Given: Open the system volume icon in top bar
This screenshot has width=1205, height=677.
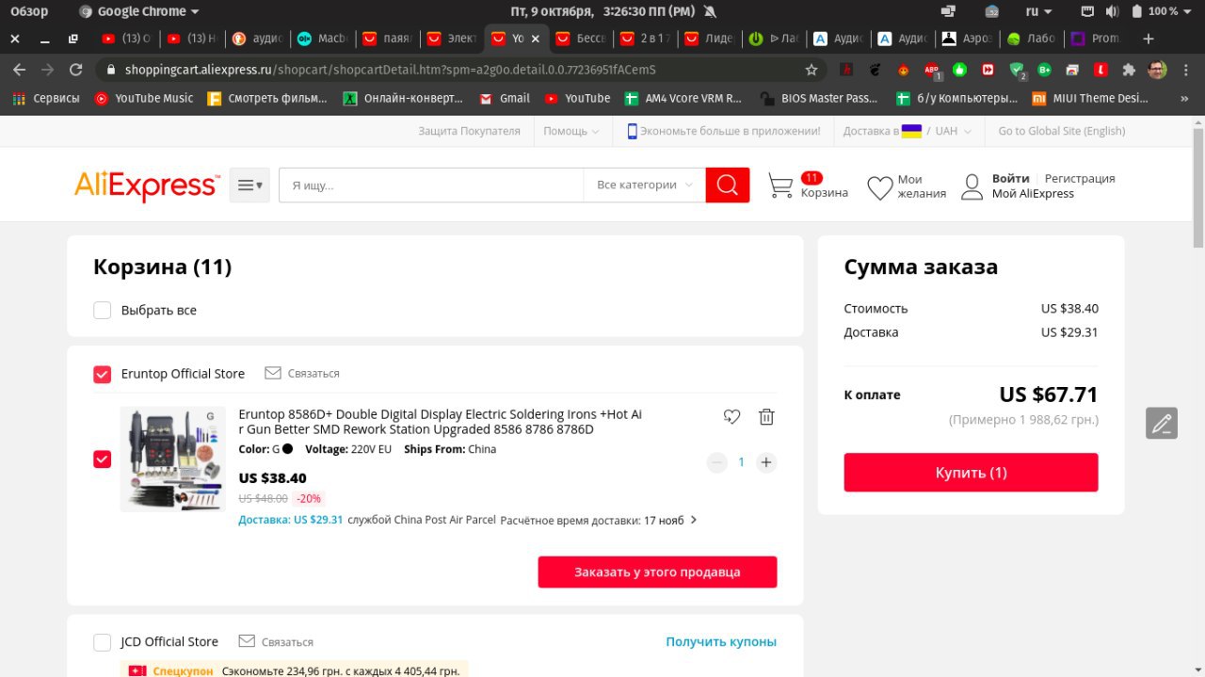Looking at the screenshot, I should click(1112, 11).
